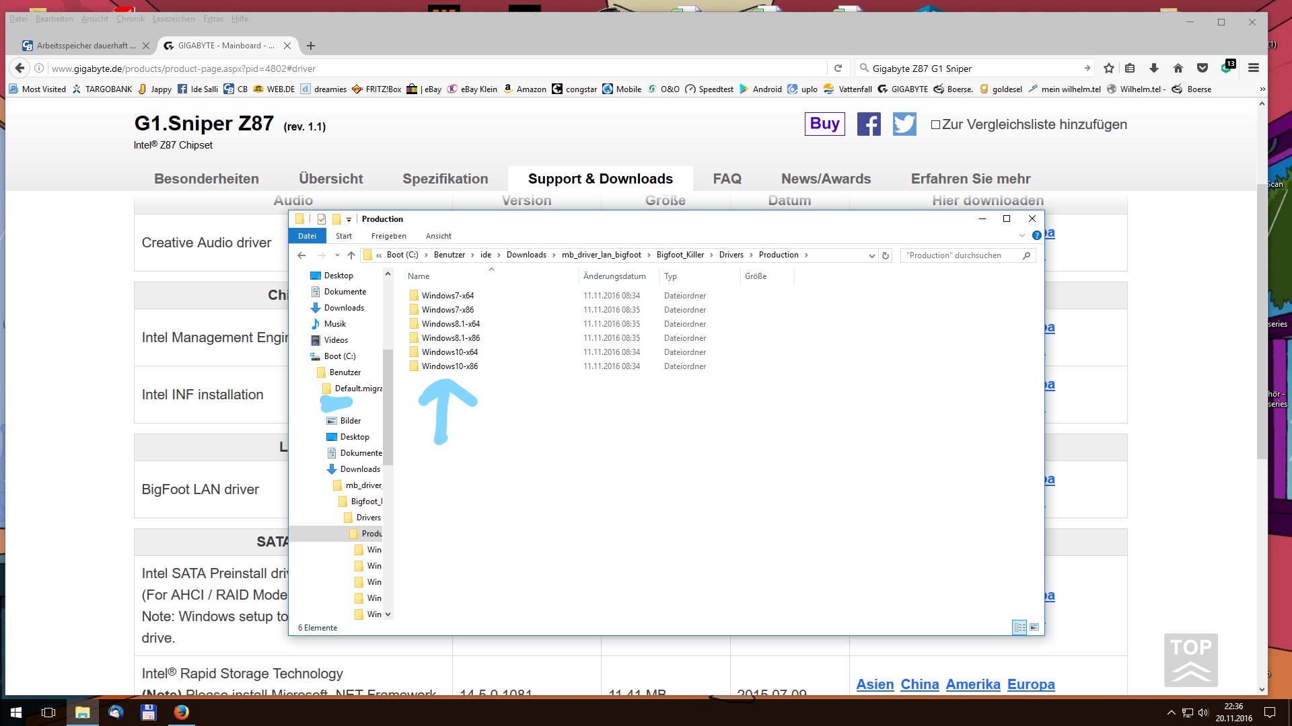Expand the Explorer ribbon chevron
Screen dimensions: 1292x726
pos(1021,235)
